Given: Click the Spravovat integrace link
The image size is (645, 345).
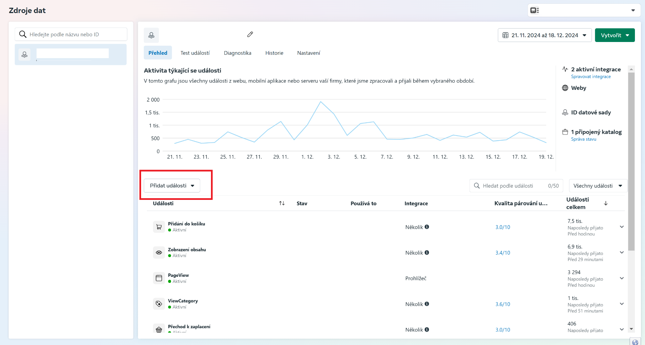Looking at the screenshot, I should [591, 77].
